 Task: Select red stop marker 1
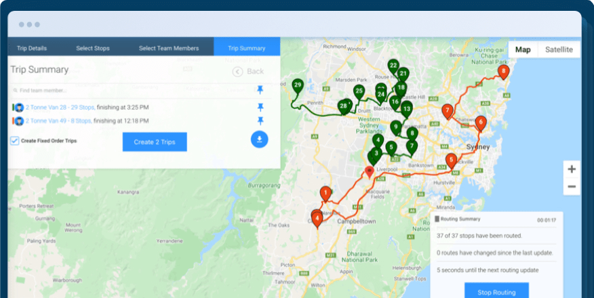click(325, 194)
